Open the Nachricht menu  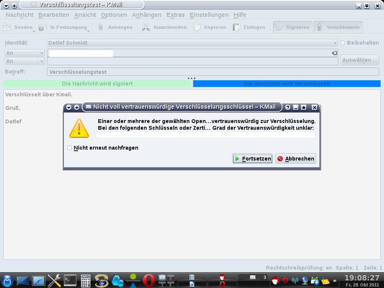[19, 15]
